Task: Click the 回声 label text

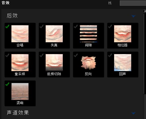Action: click(x=122, y=74)
